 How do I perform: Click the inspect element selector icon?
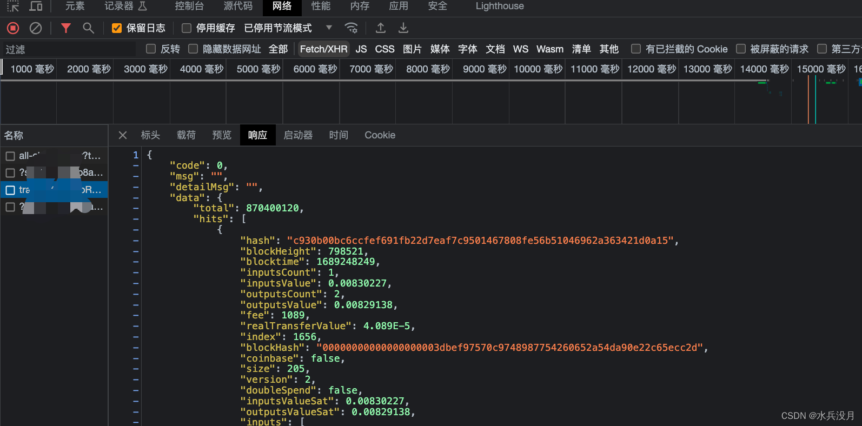13,6
